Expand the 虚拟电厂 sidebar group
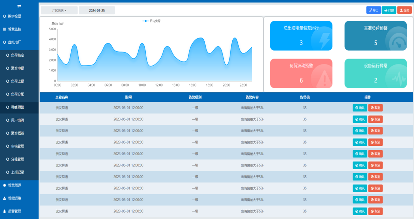 (14, 42)
